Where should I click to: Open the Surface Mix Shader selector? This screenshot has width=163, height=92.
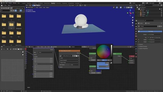click(154, 34)
